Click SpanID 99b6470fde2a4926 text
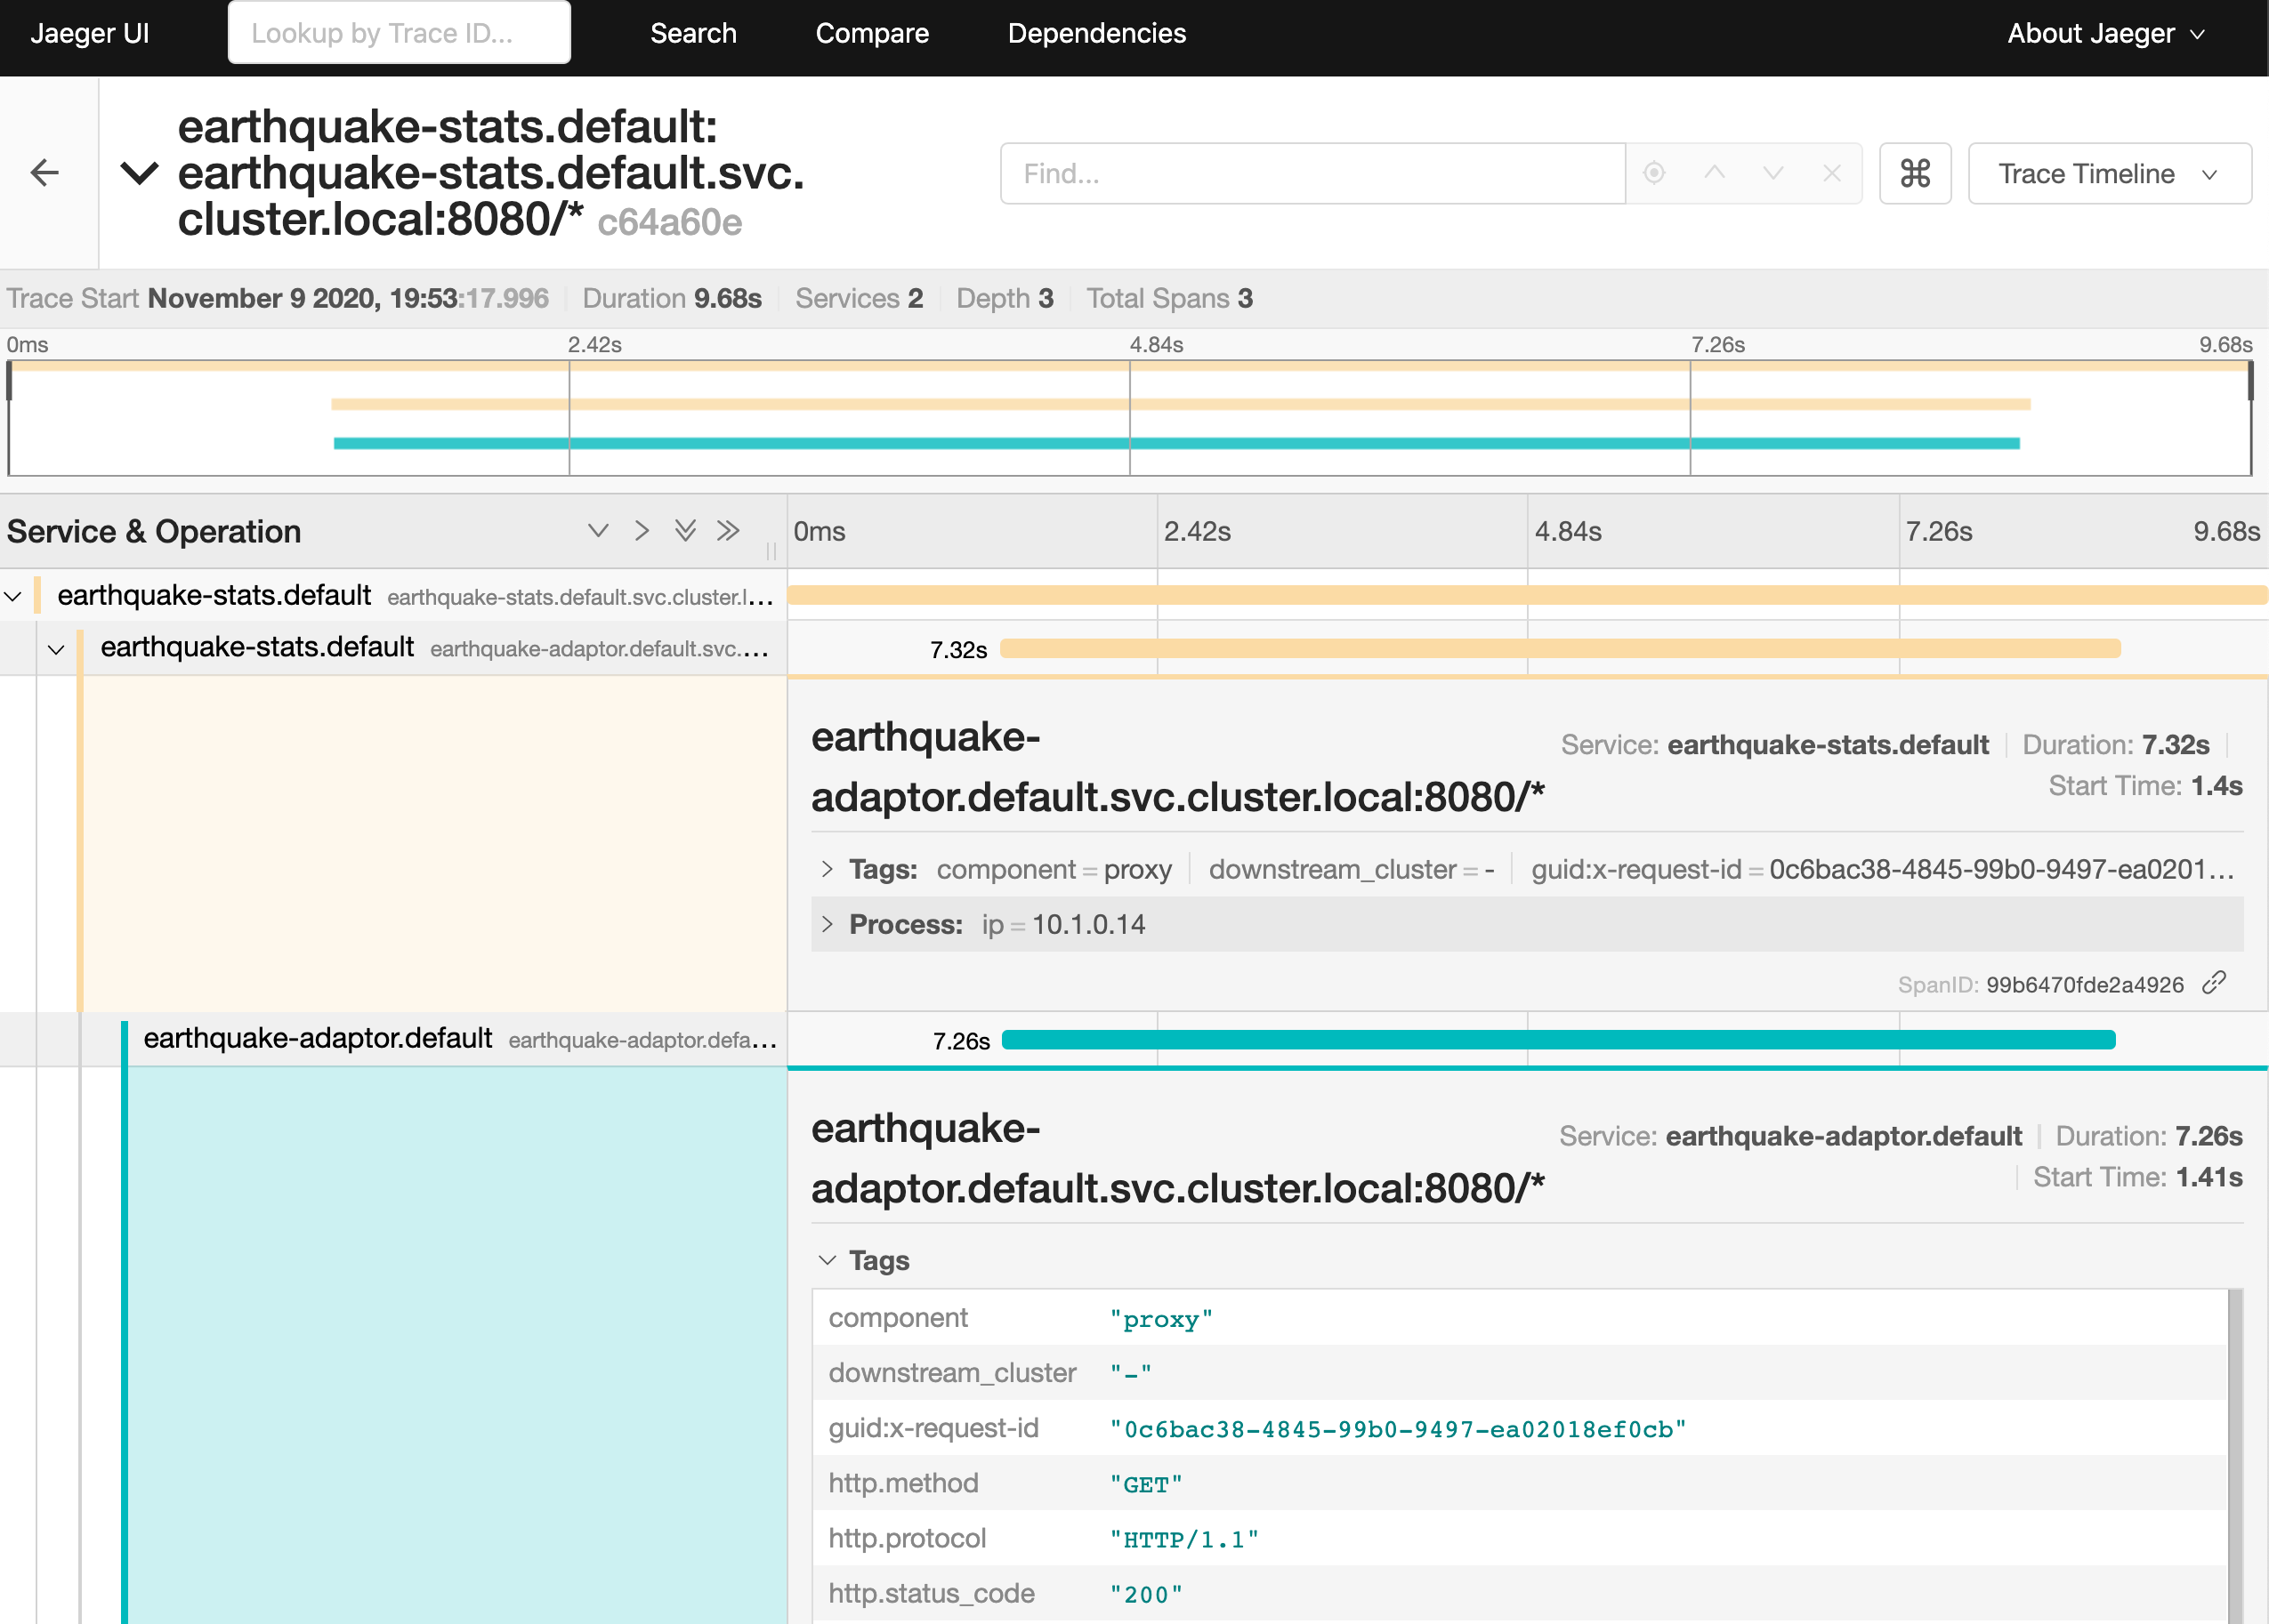The image size is (2269, 1624). click(x=2041, y=984)
